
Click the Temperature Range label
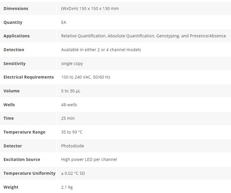tap(24, 132)
